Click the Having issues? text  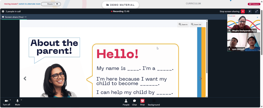coord(11,4)
